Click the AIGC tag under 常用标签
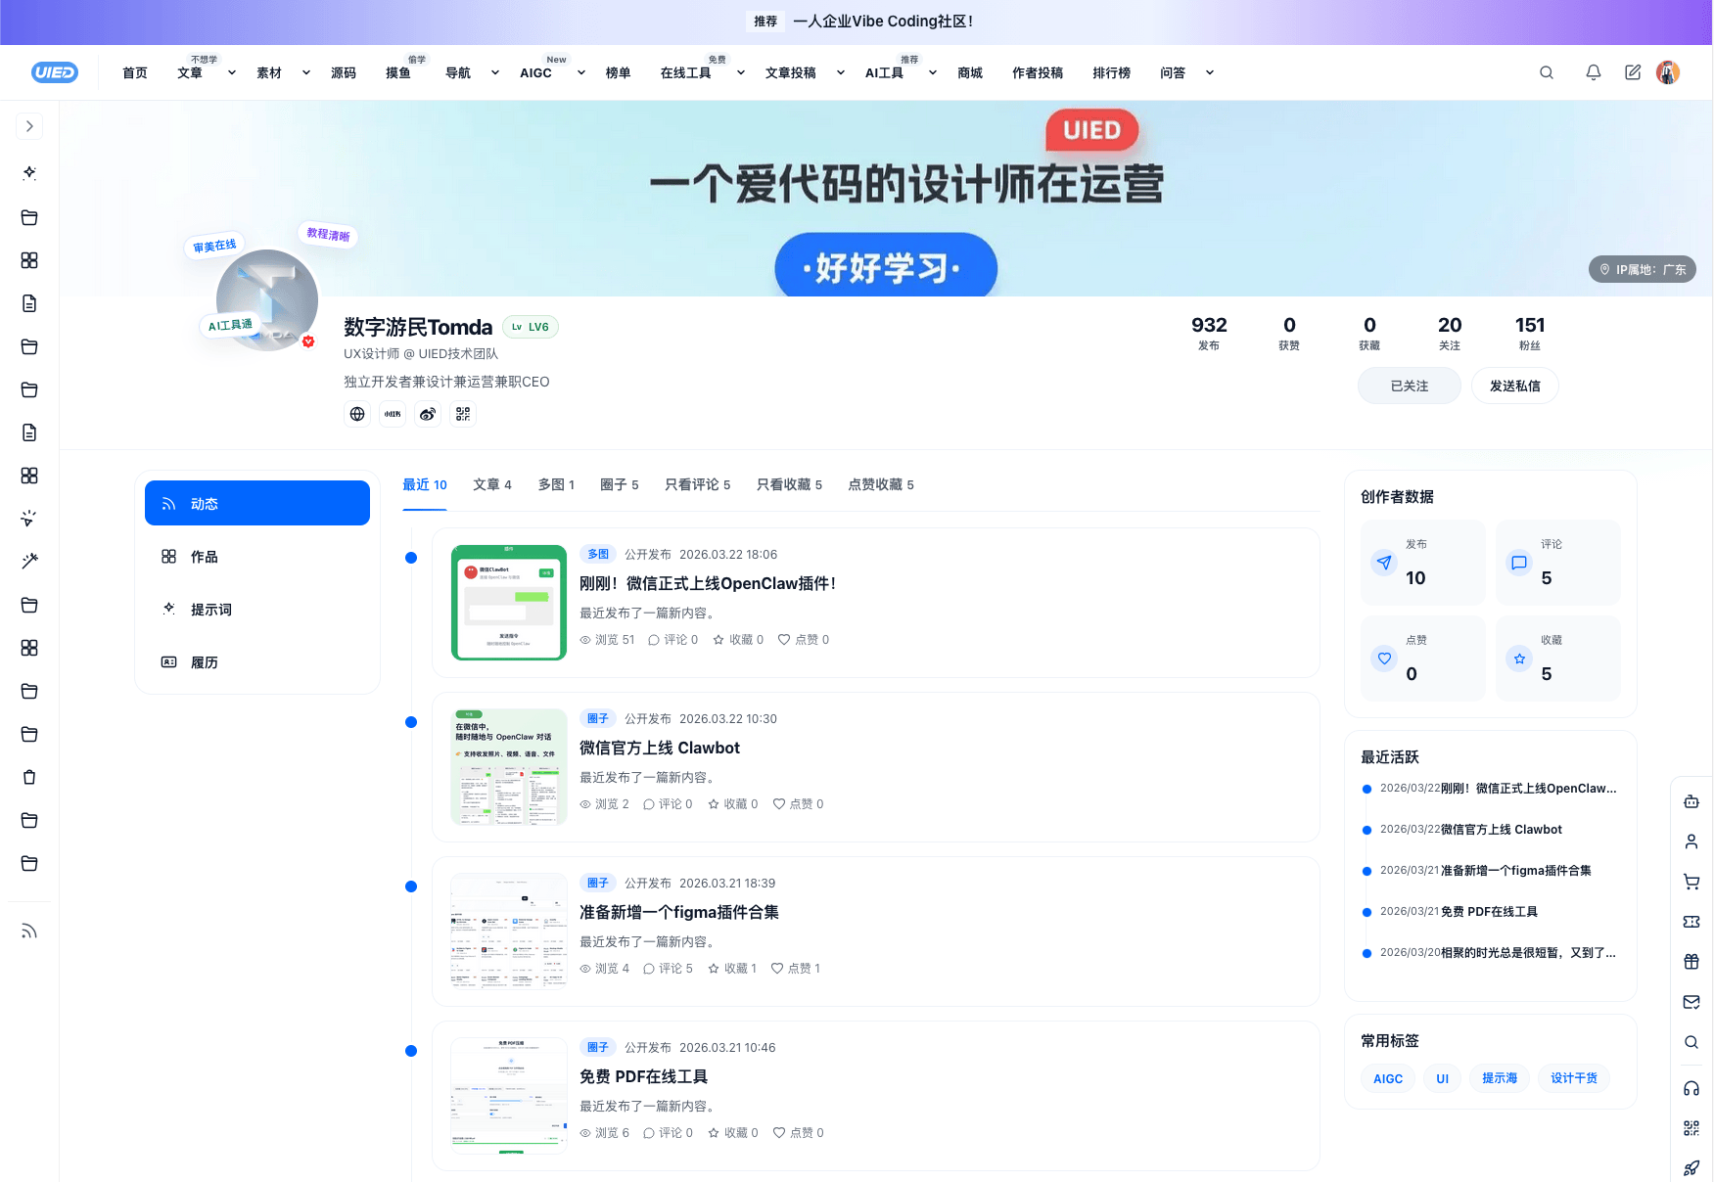The height and width of the screenshot is (1182, 1714). point(1388,1078)
